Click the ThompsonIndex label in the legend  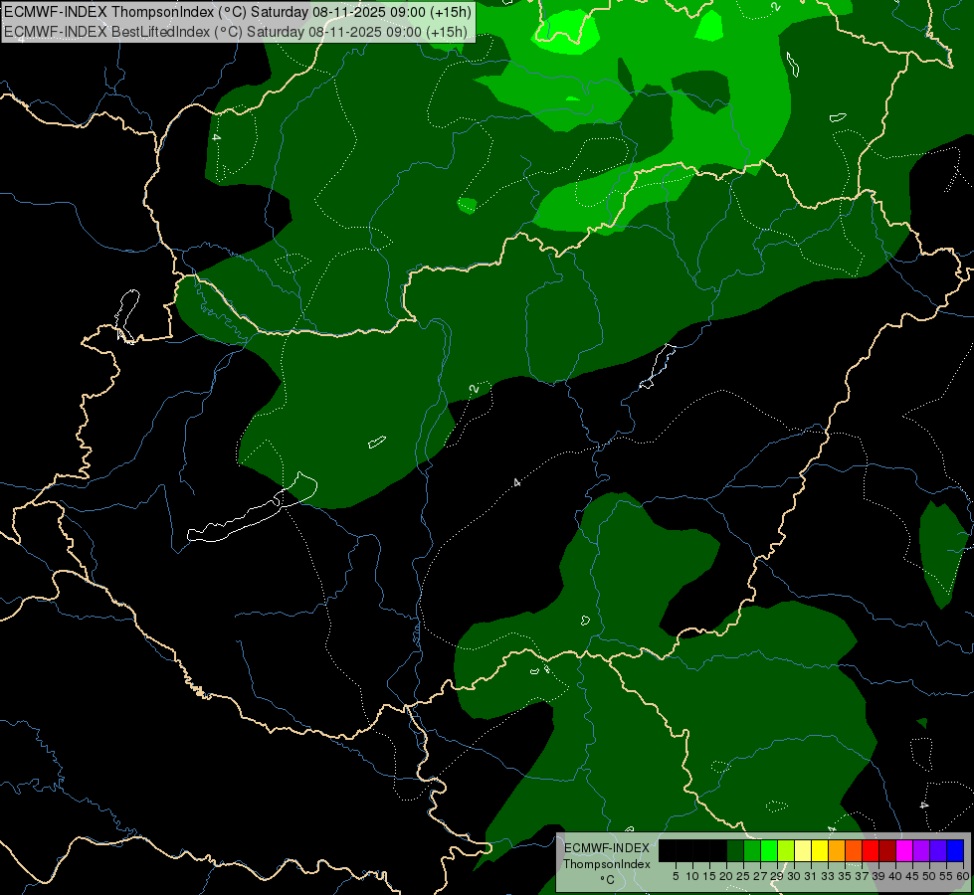pyautogui.click(x=607, y=864)
